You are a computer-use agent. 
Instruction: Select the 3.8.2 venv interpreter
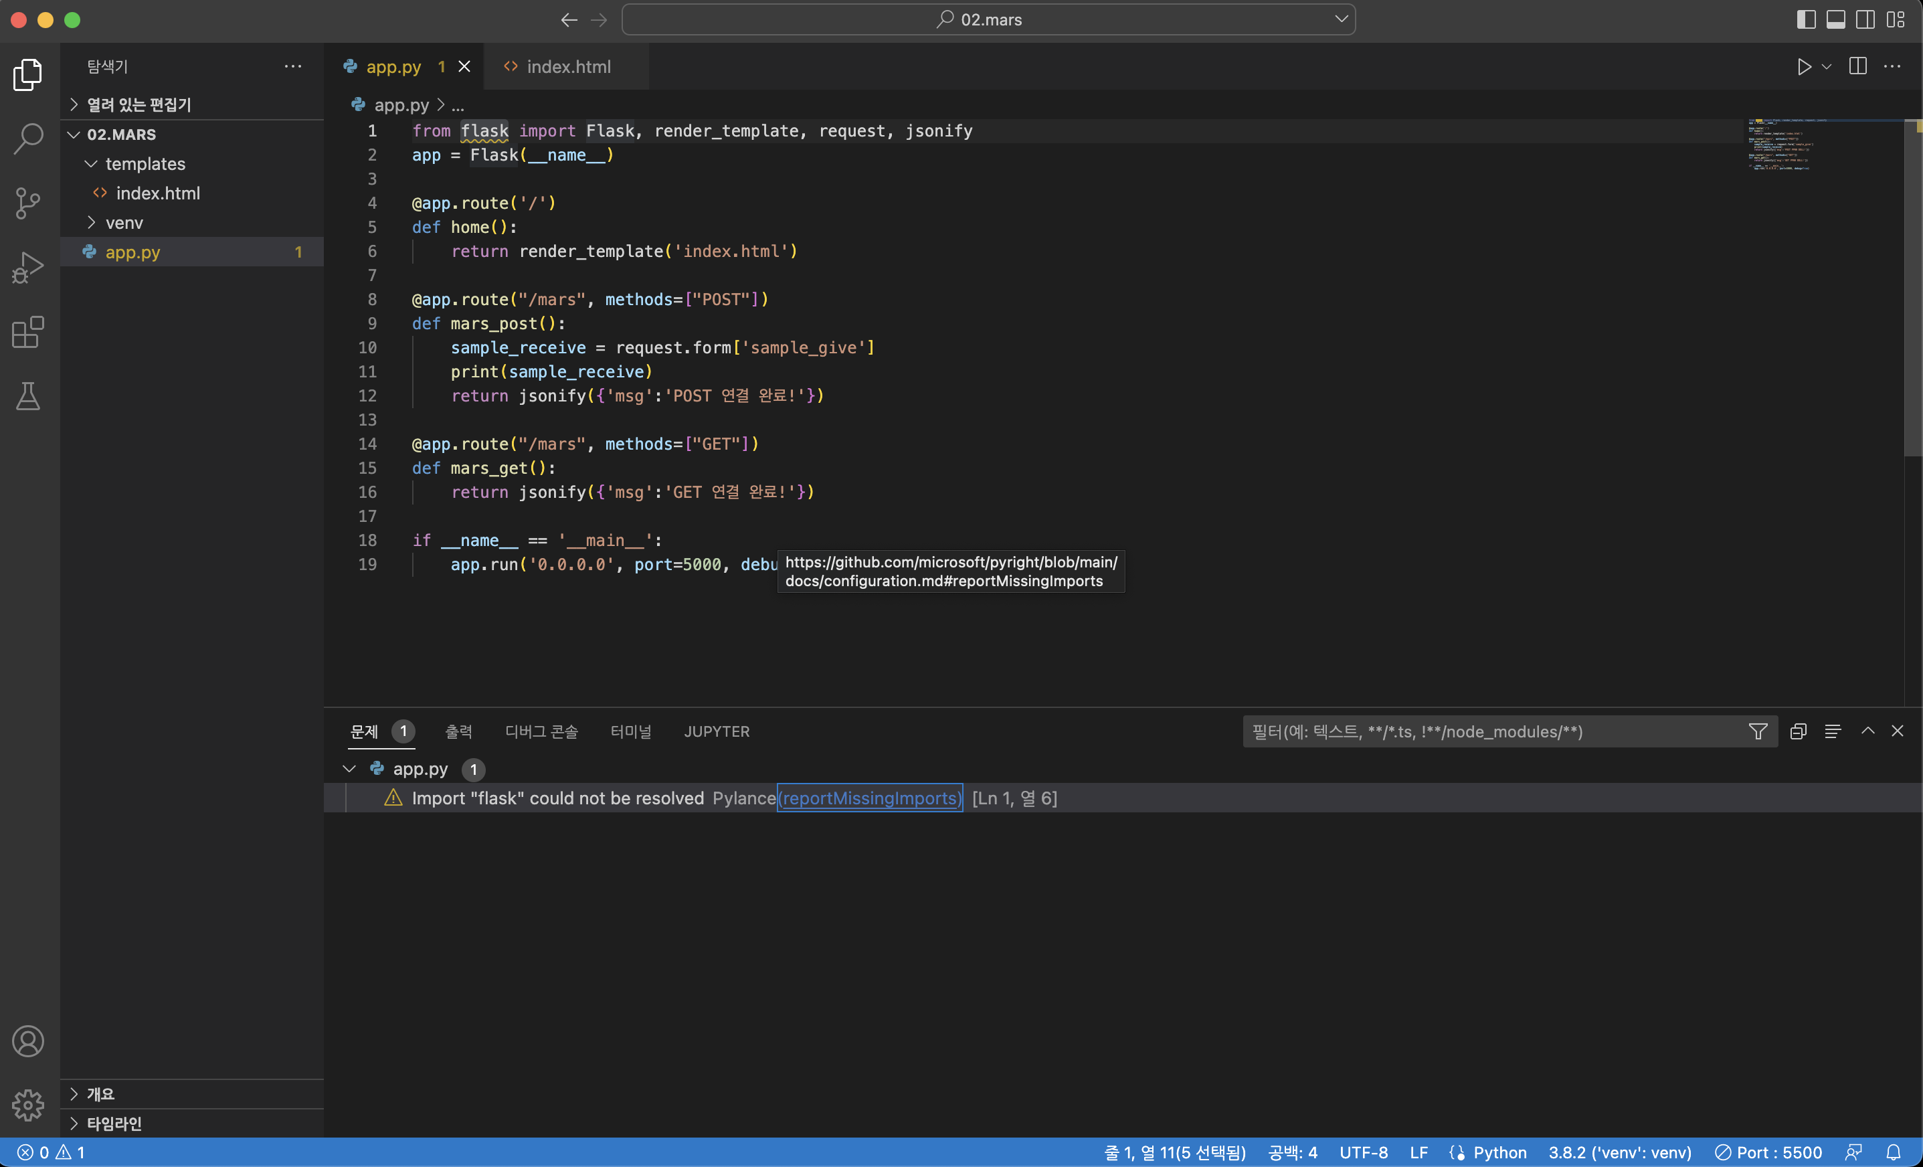[x=1620, y=1152]
